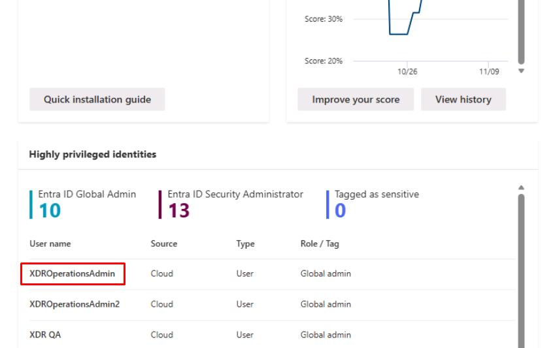
Task: Select the Tagged as sensitive count
Action: click(340, 210)
